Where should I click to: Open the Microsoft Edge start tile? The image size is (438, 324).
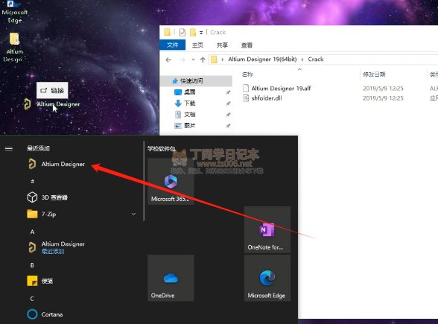pos(267,278)
